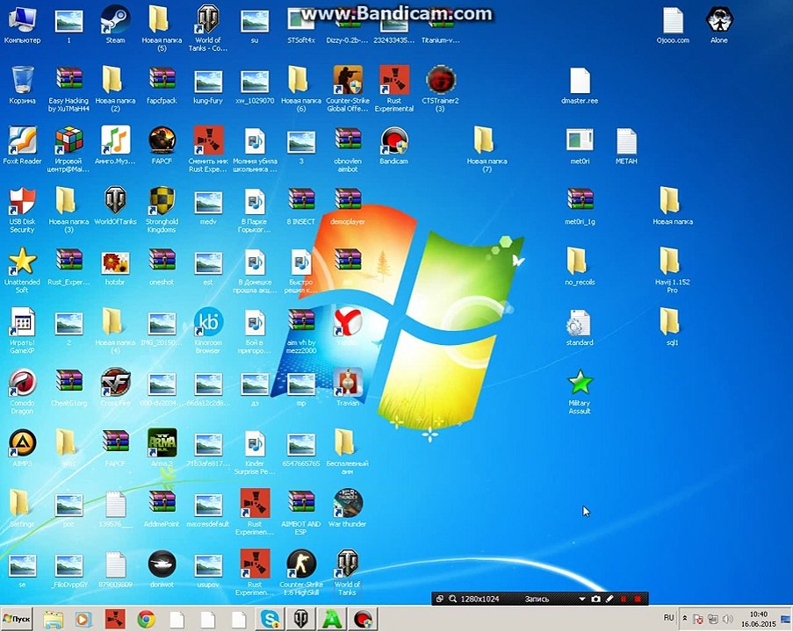Launch Stronghold Kingdoms shortcut
This screenshot has height=632, width=793.
pyautogui.click(x=162, y=210)
